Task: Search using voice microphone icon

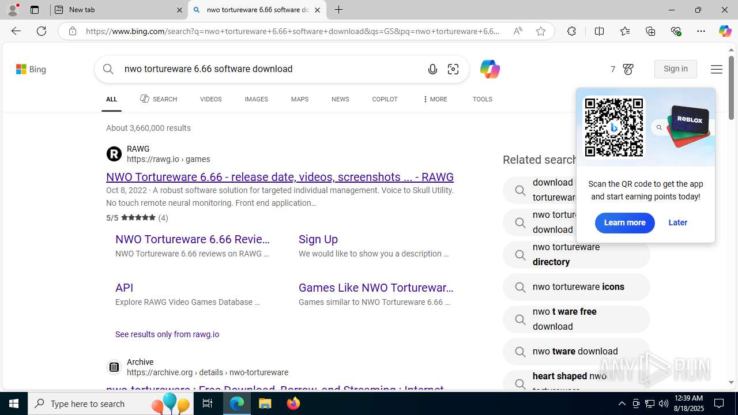Action: 432,69
